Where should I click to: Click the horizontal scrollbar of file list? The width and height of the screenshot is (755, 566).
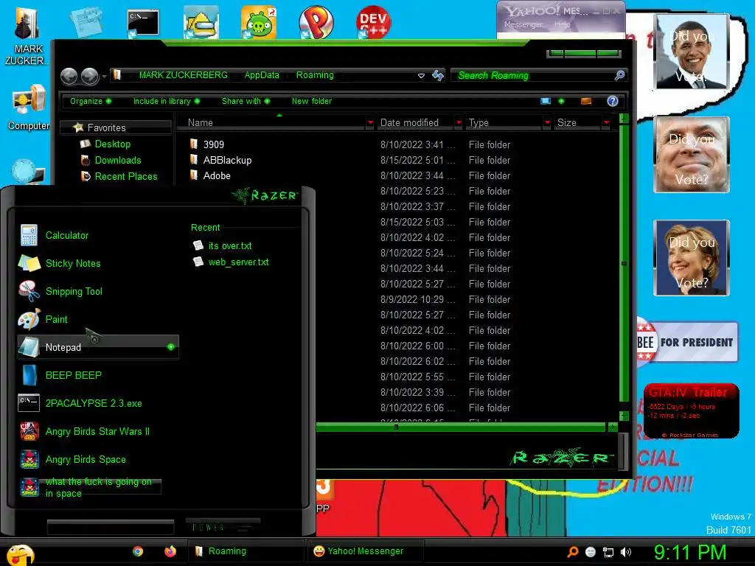pyautogui.click(x=460, y=427)
